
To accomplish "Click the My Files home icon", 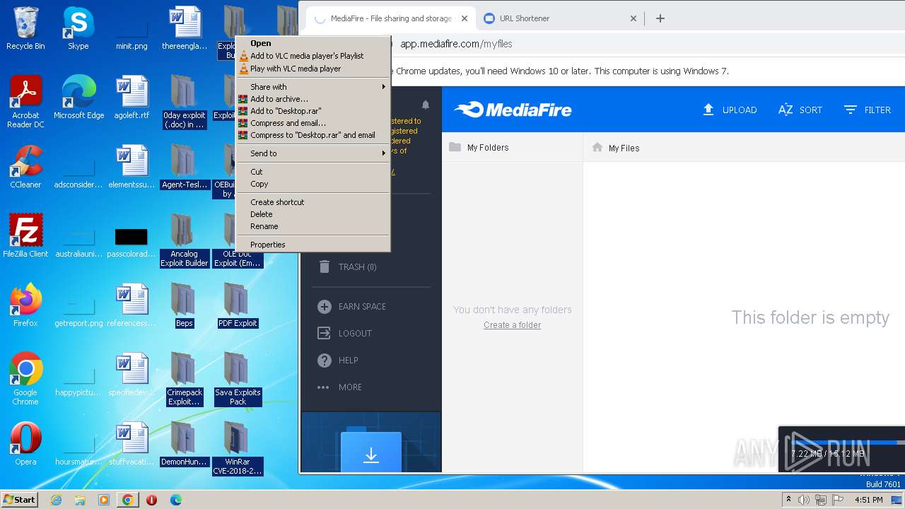I will pyautogui.click(x=597, y=148).
